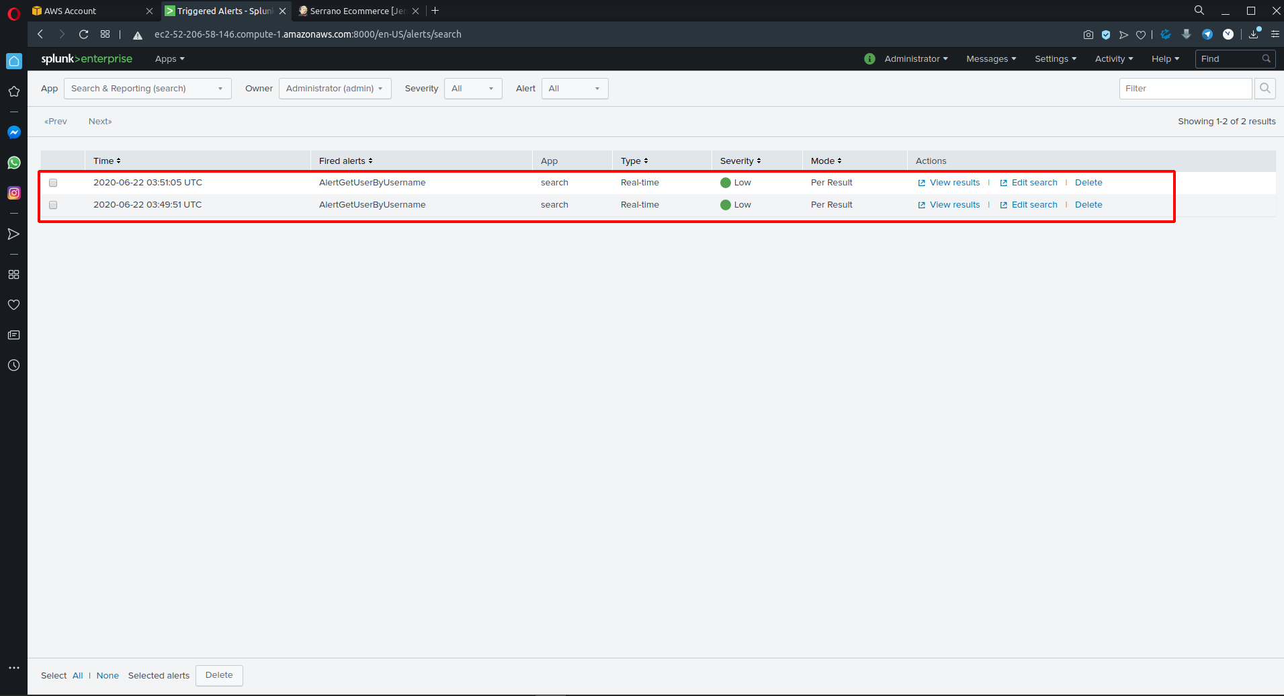Click bottom Delete selected alerts button
The width and height of the screenshot is (1284, 696).
point(219,676)
